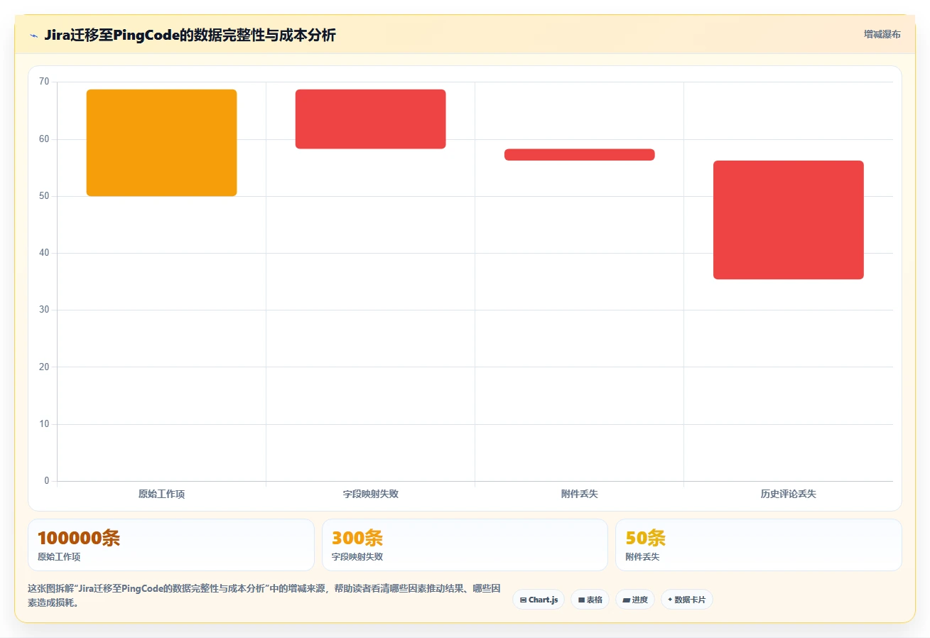Click the 数据卡片 tag

tap(686, 600)
